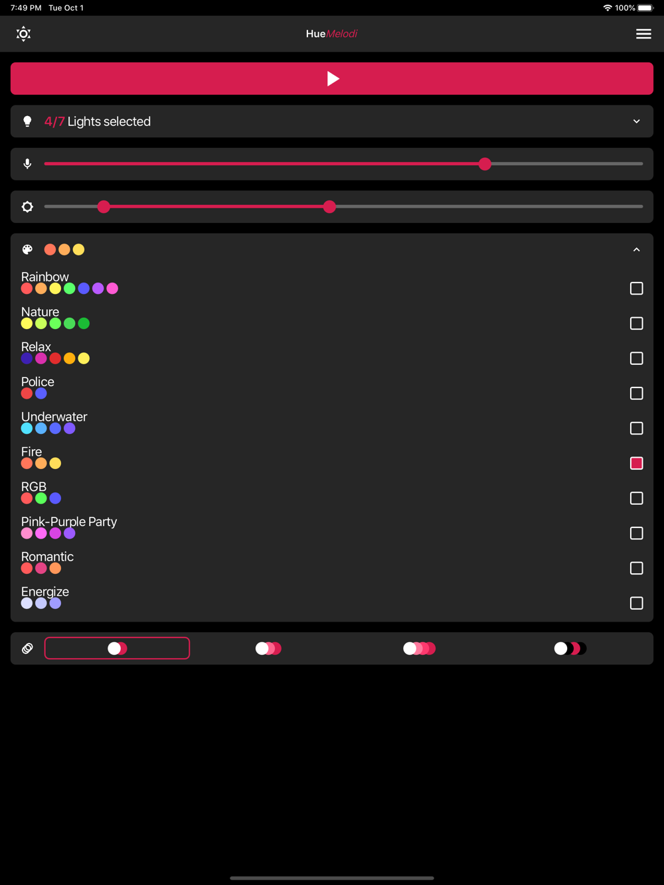Screen dimensions: 664x885
Task: Enable the Rainbow palette checkbox
Action: [x=636, y=289]
